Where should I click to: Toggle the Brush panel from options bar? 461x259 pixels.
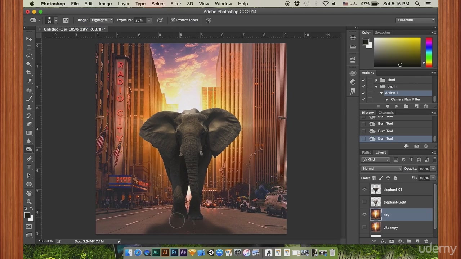[66, 20]
